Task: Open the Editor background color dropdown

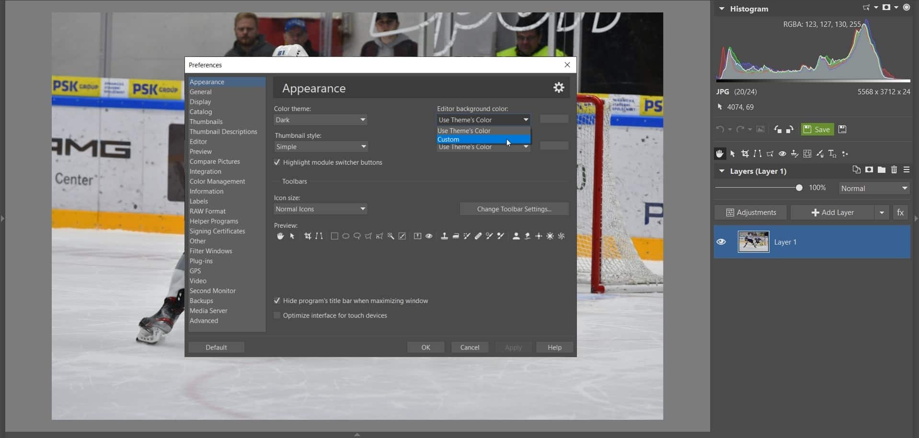Action: [483, 120]
